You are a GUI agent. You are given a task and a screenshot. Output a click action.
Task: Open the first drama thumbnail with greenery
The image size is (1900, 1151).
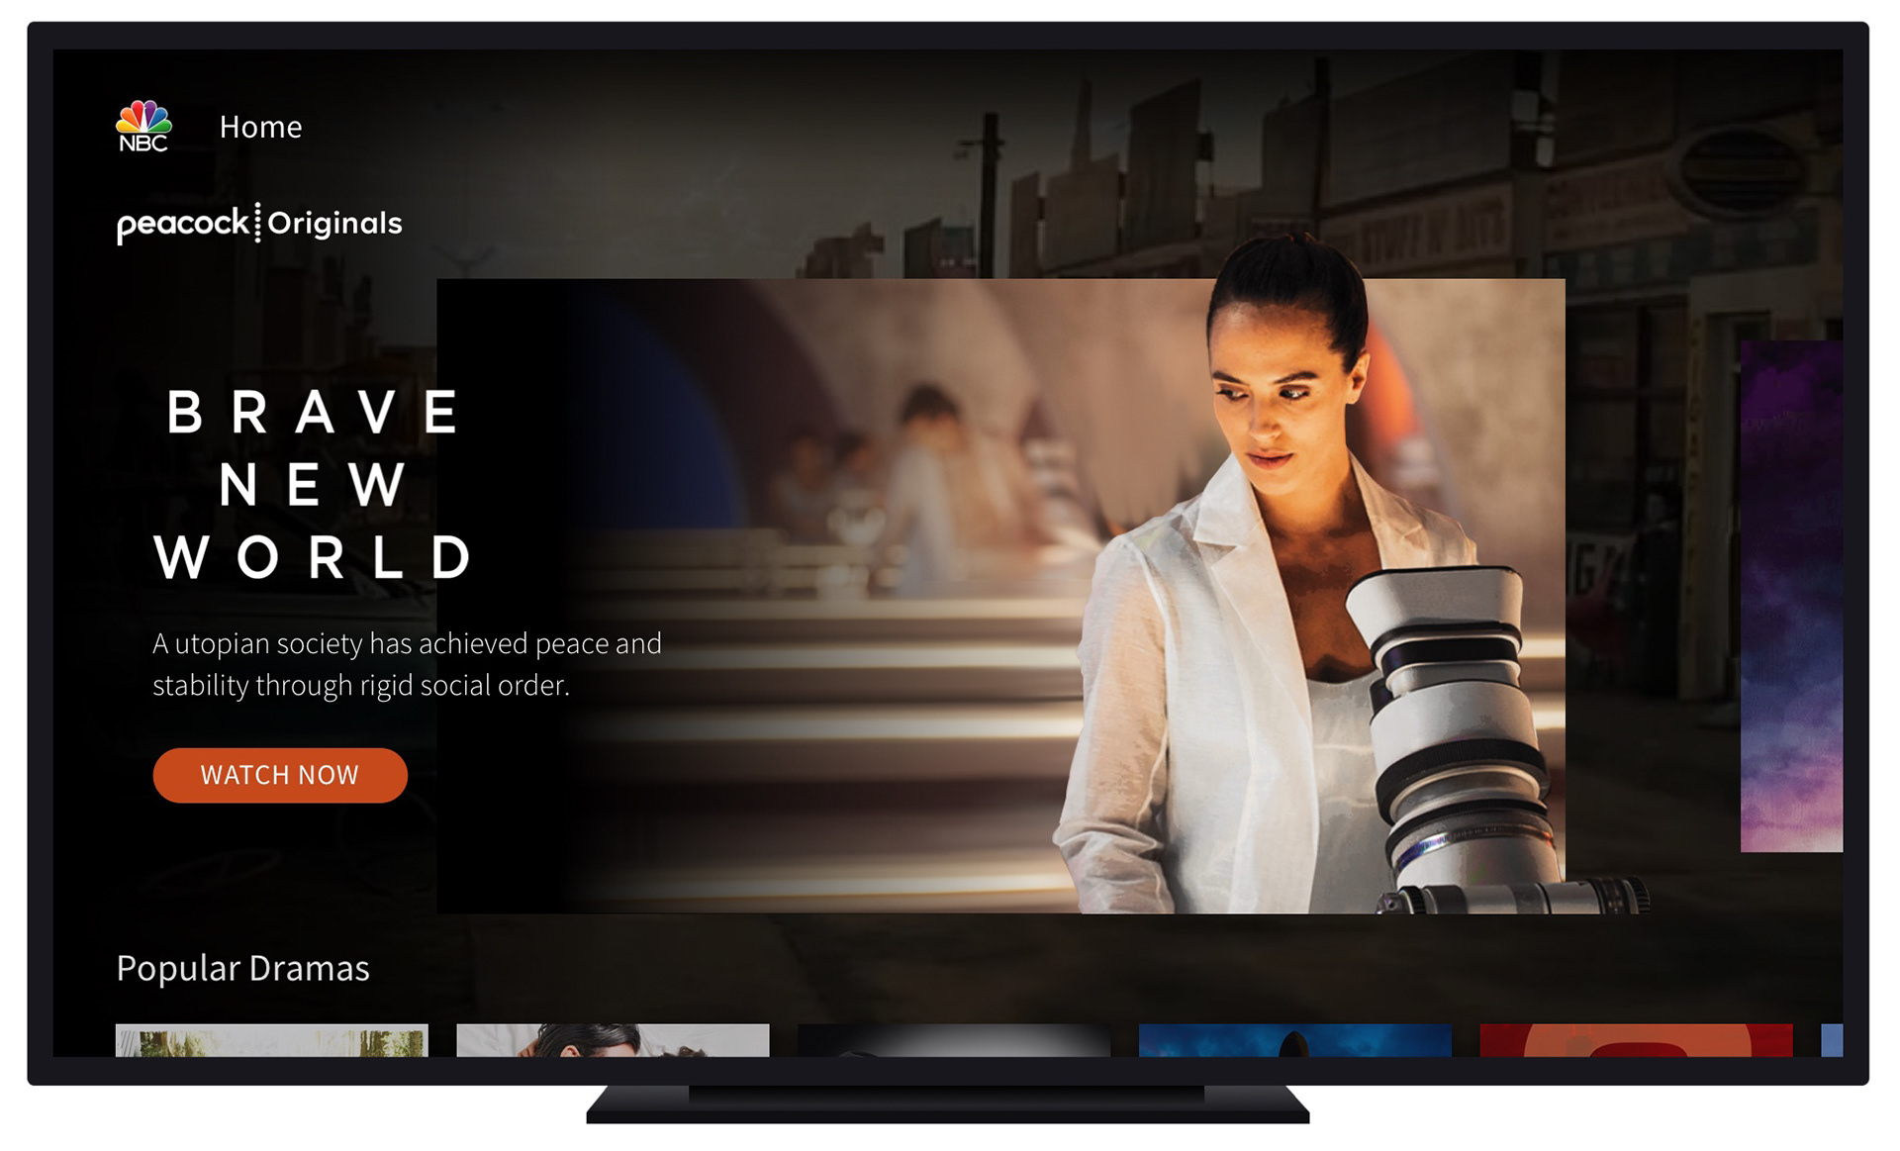[272, 1040]
